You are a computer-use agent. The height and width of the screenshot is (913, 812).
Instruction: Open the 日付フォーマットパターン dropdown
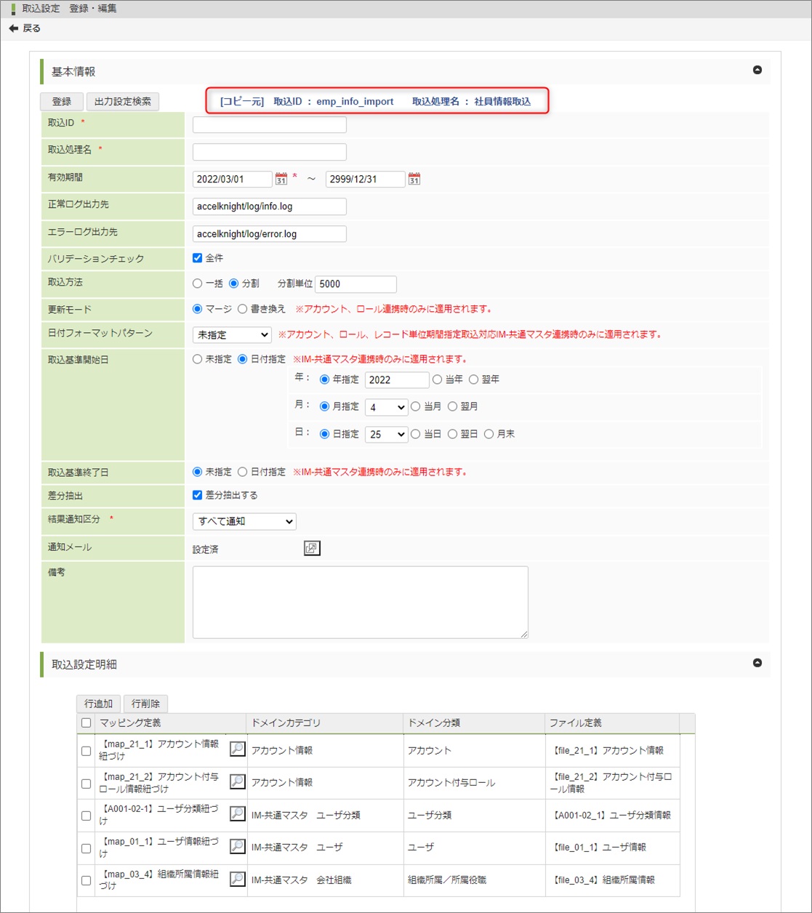(232, 335)
